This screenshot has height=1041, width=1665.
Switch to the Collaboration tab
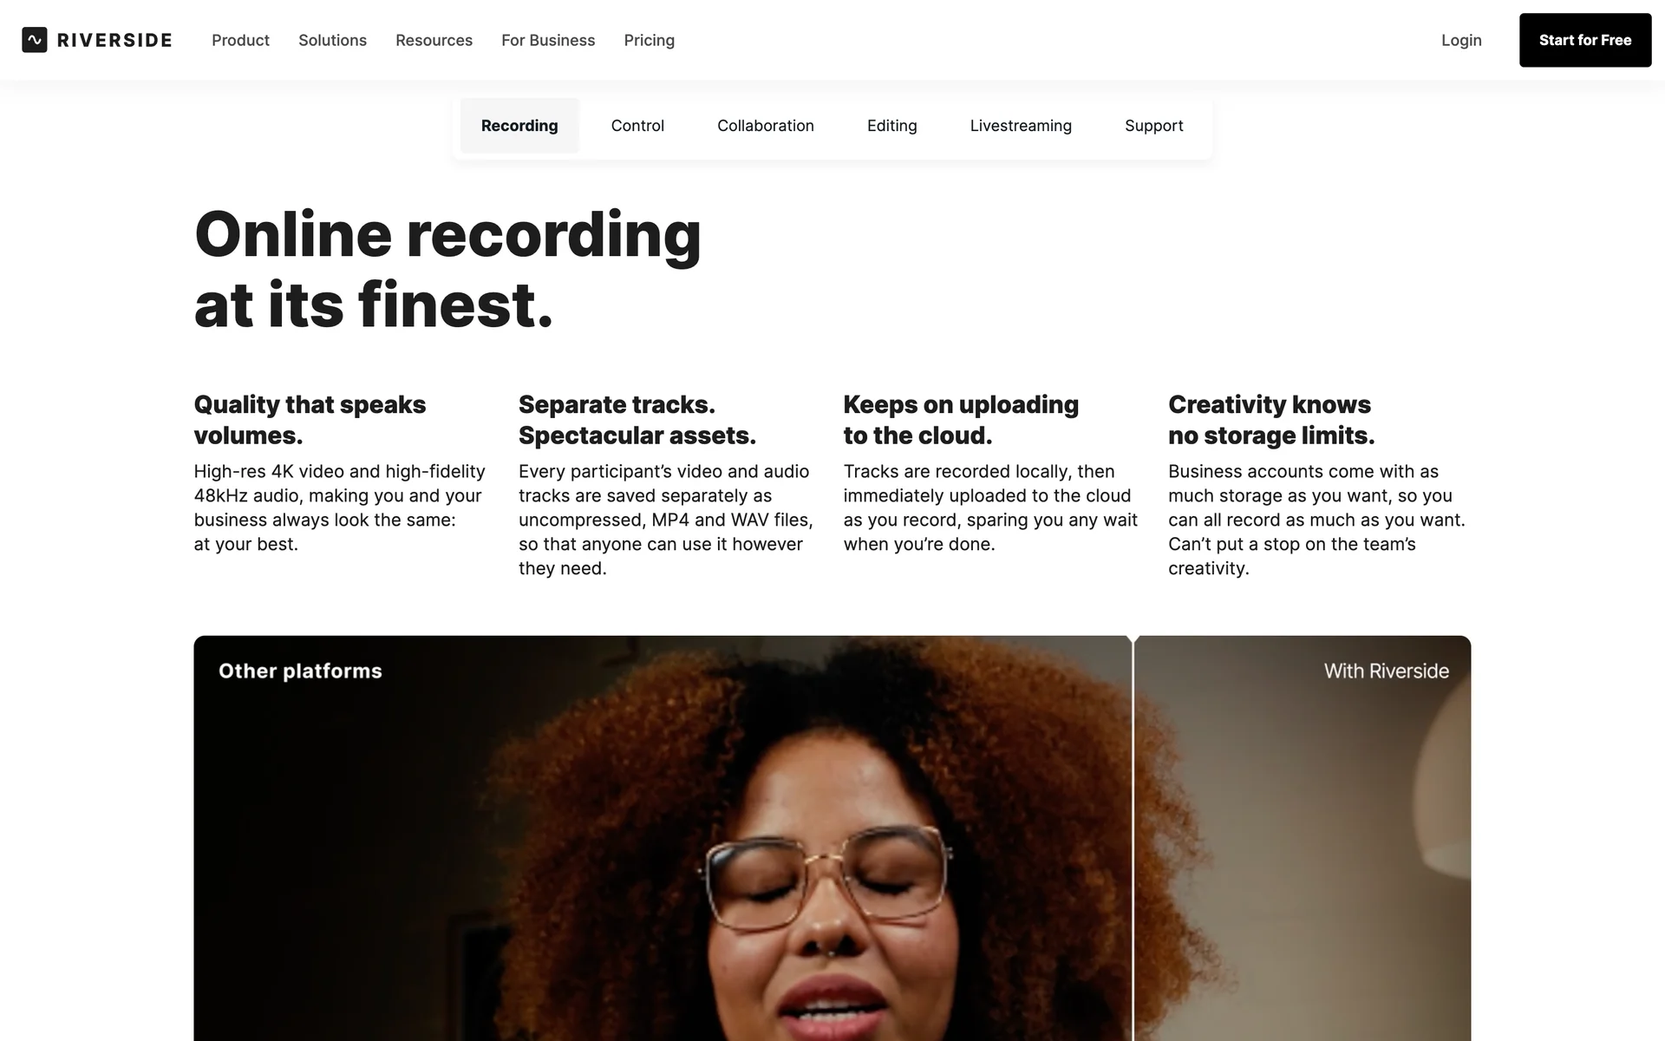tap(766, 126)
